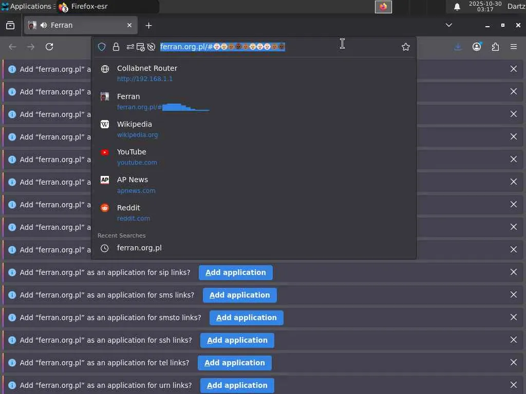The height and width of the screenshot is (394, 526).
Task: Click the Firefox workspace thumbnail in the panel
Action: [x=383, y=7]
